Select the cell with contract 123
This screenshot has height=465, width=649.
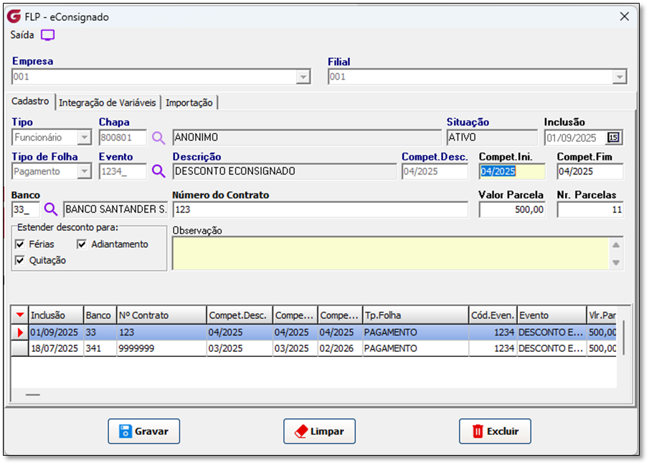coord(161,332)
